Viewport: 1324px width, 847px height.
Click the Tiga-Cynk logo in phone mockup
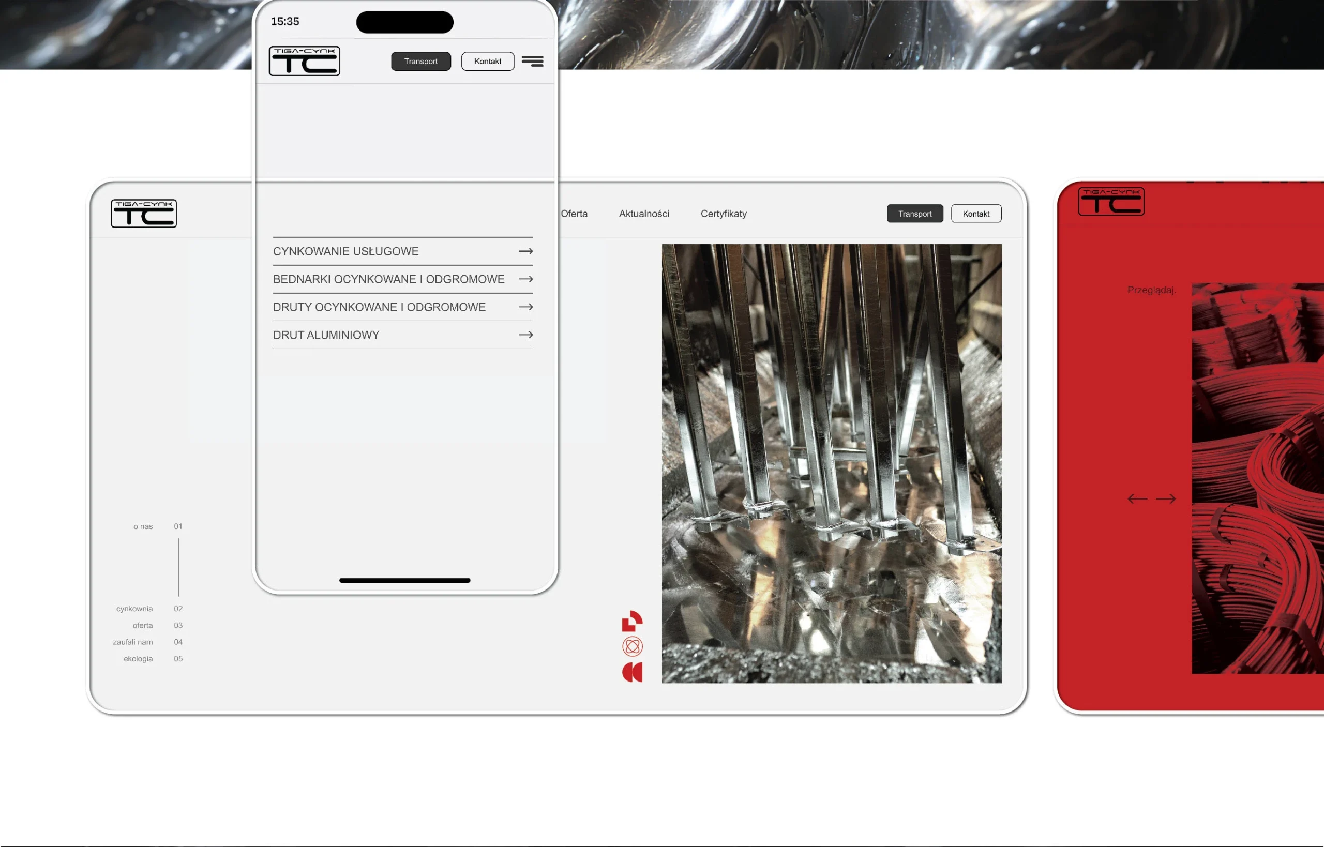[x=304, y=61]
